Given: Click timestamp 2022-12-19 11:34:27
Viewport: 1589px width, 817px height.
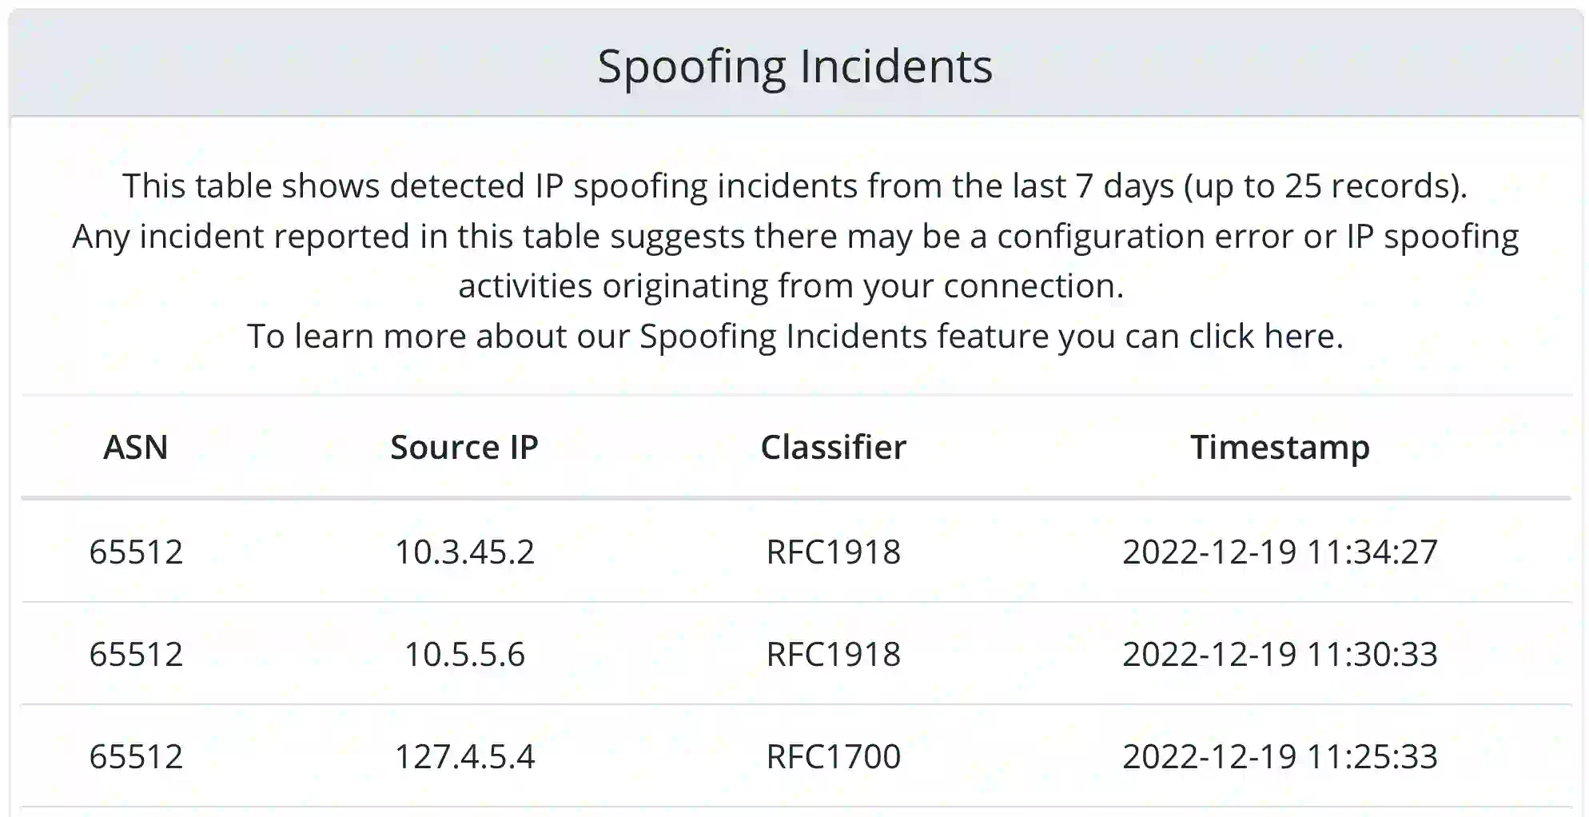Looking at the screenshot, I should pos(1280,552).
